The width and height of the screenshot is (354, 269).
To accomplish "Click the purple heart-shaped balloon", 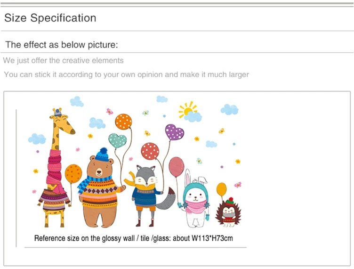I will 174,132.
